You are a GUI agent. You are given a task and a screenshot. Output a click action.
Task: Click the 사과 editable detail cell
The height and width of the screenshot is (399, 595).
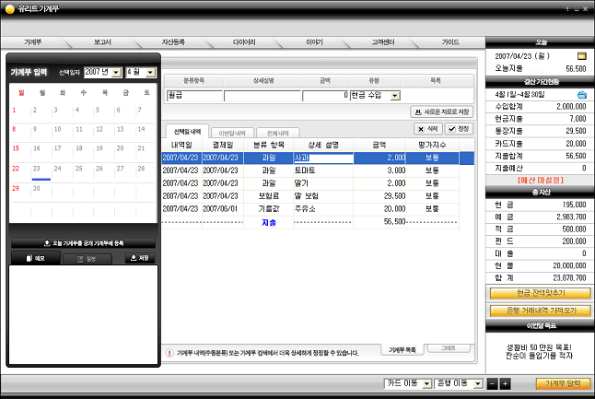coord(323,158)
